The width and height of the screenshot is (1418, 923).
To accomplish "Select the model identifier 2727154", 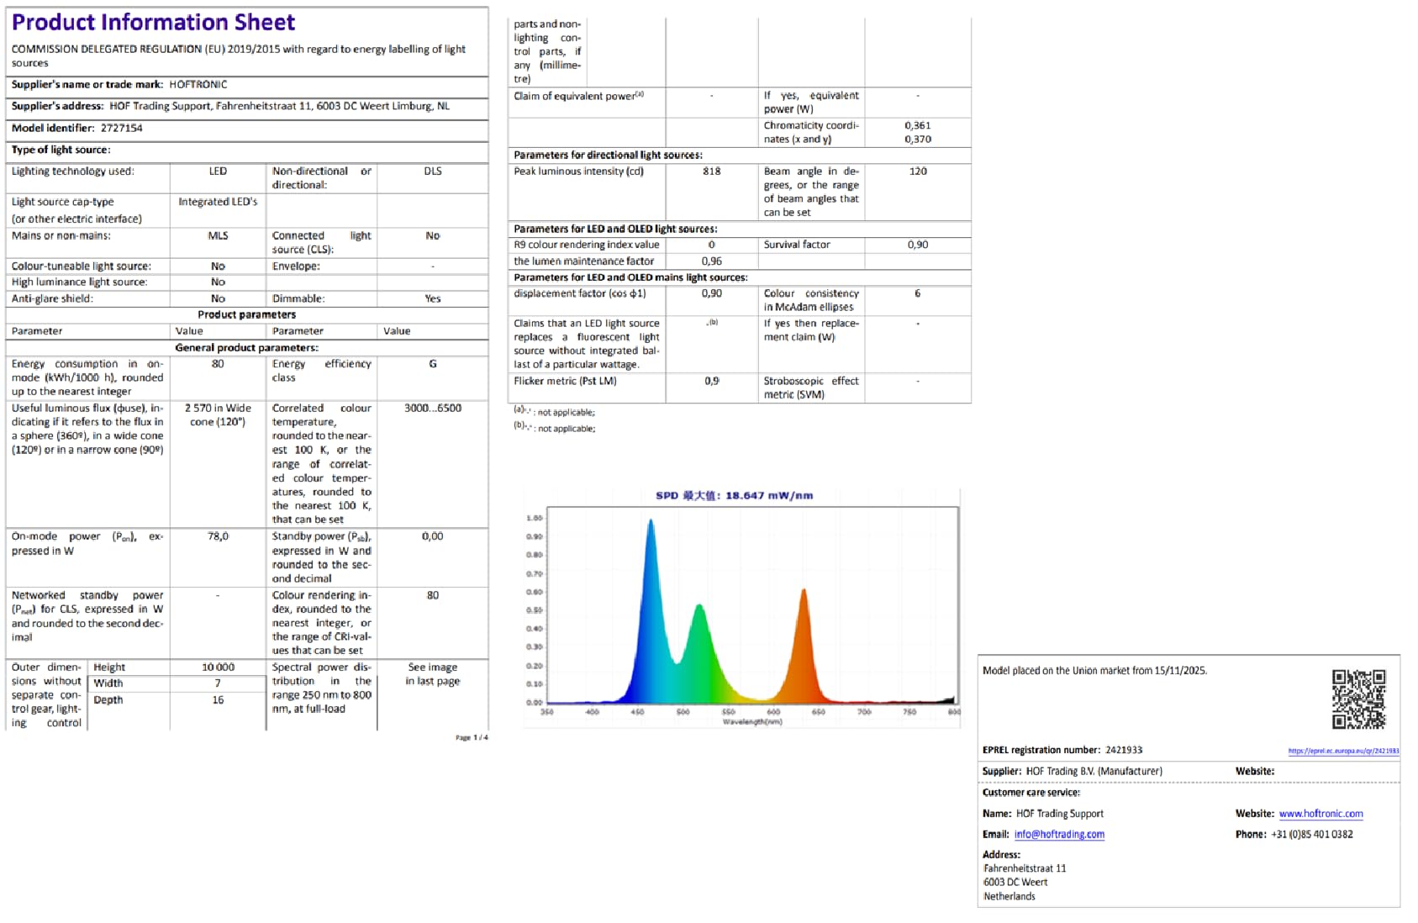I will click(x=121, y=129).
